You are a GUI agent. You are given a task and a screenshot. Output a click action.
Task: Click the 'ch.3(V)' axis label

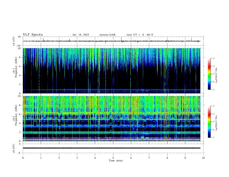(14, 149)
